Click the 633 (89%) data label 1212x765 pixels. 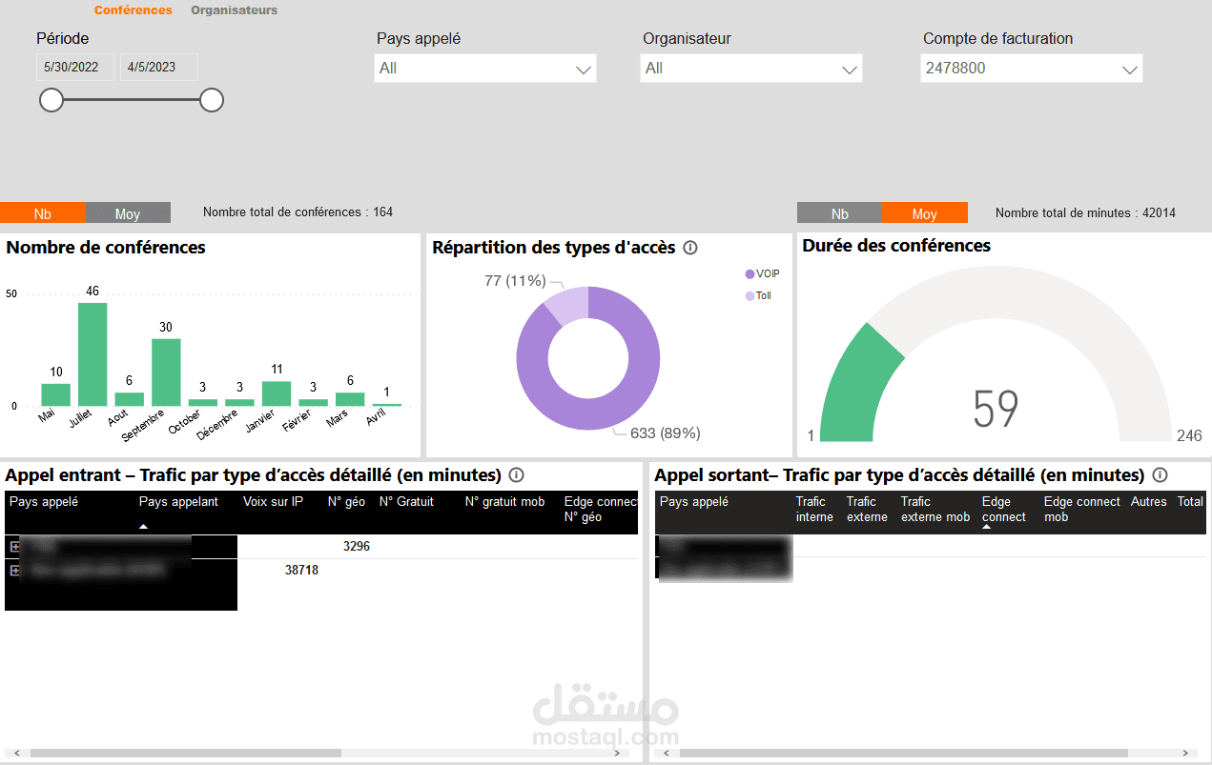[x=666, y=433]
